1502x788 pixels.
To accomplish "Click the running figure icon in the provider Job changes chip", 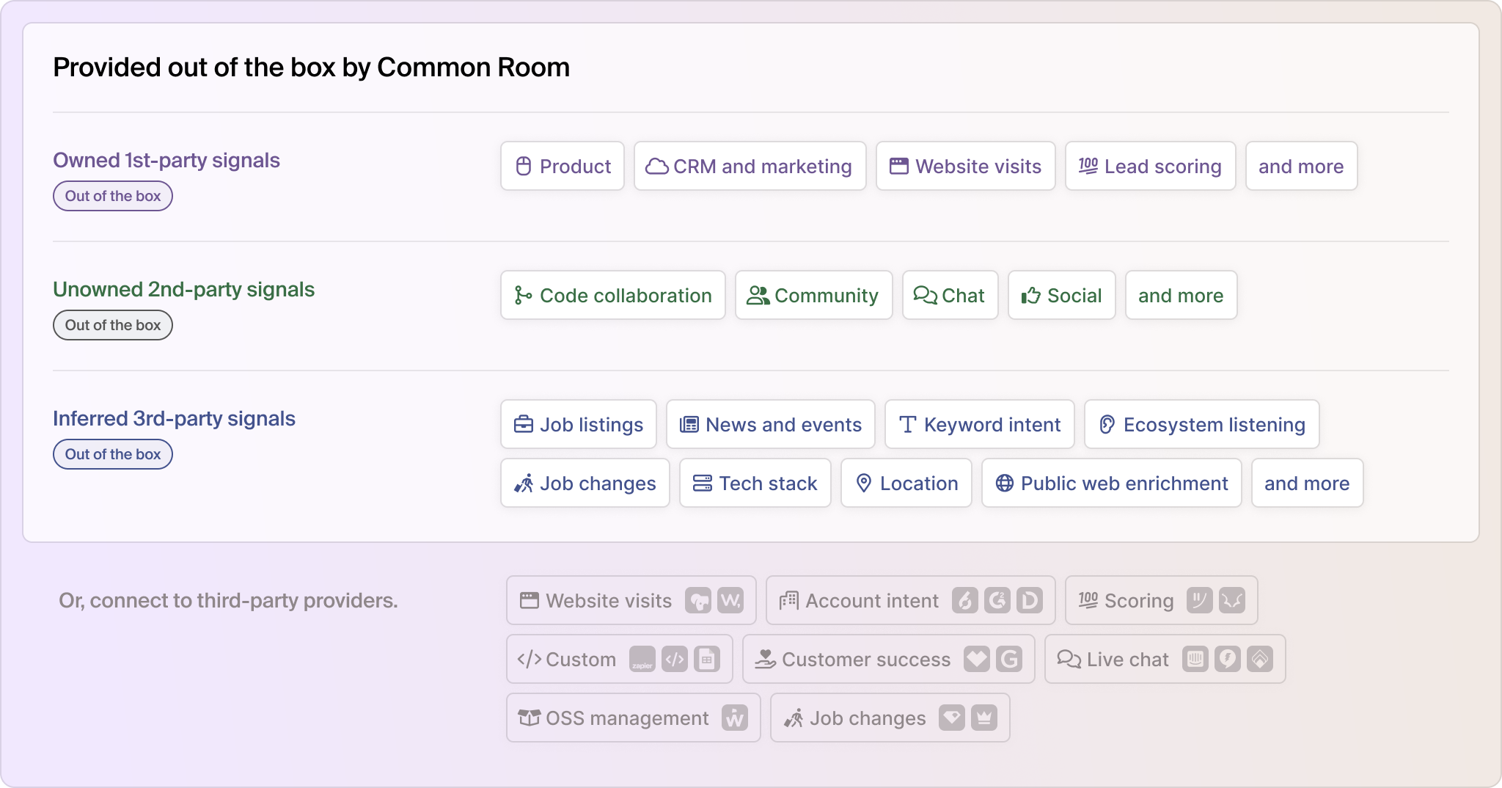I will 794,718.
